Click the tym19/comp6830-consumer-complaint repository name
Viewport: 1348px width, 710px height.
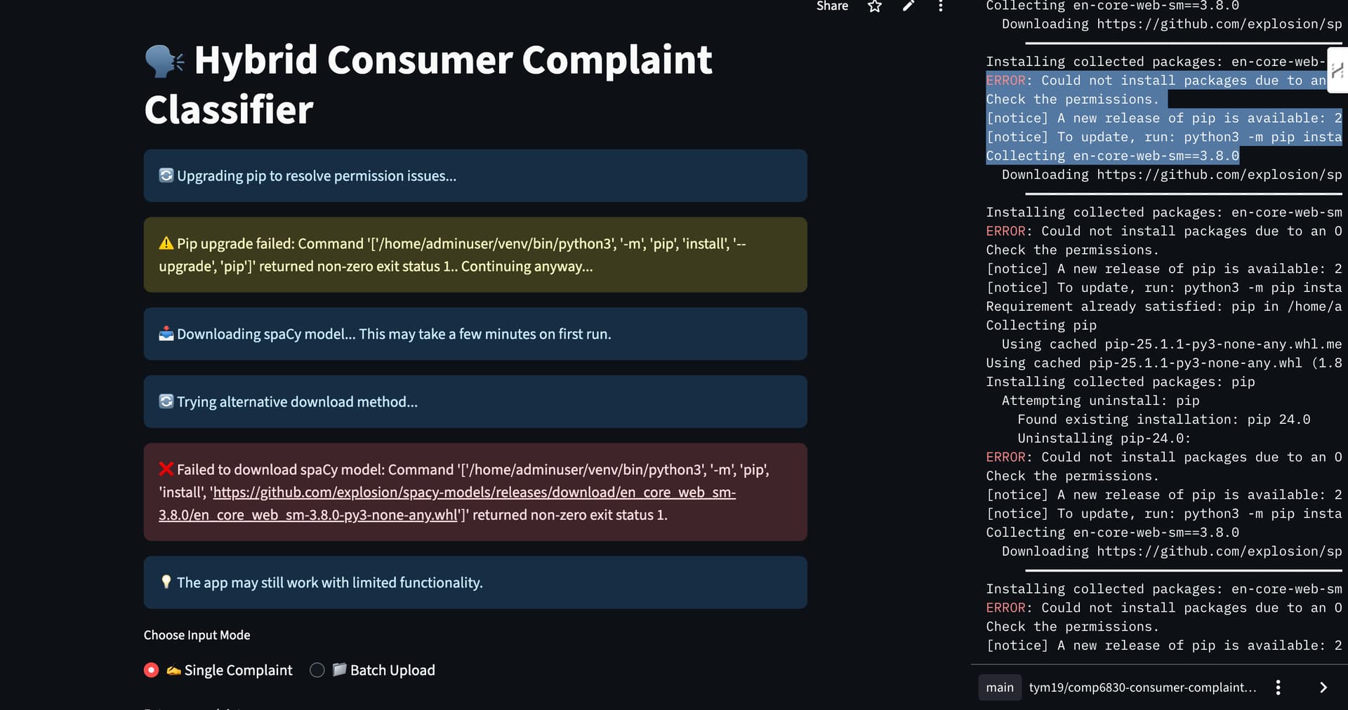coord(1143,688)
